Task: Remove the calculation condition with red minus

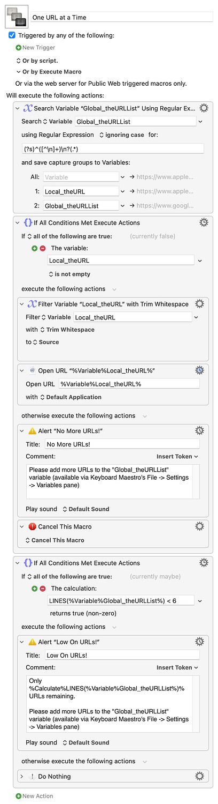Action: coord(44,589)
